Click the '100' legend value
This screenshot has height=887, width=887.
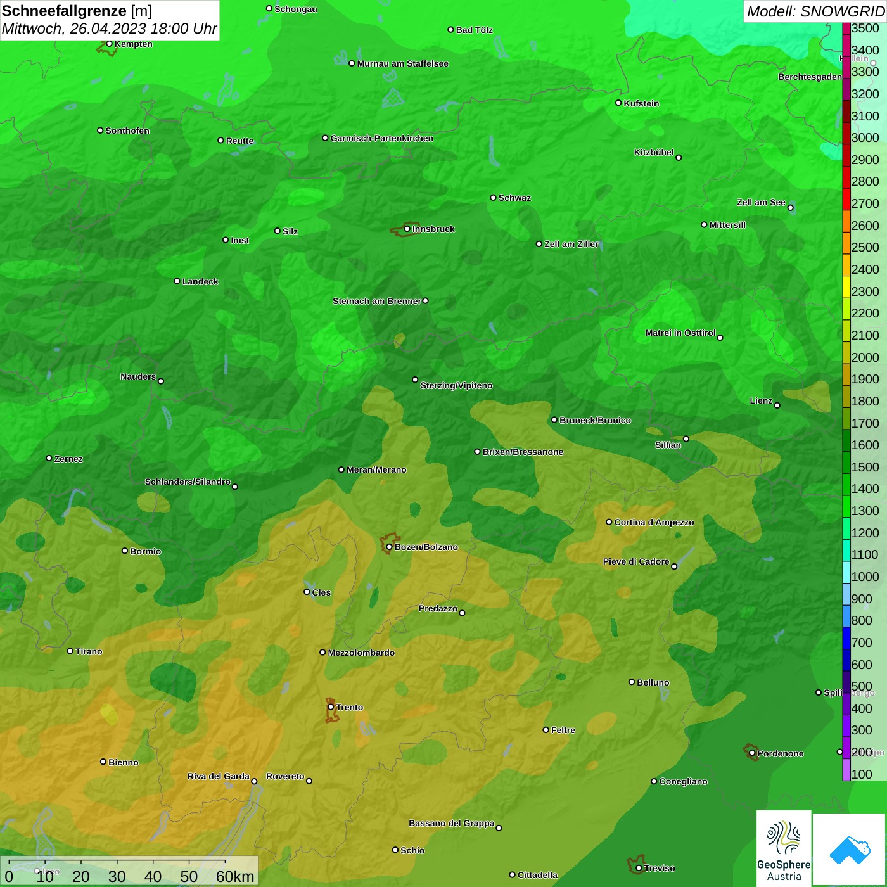click(x=862, y=774)
